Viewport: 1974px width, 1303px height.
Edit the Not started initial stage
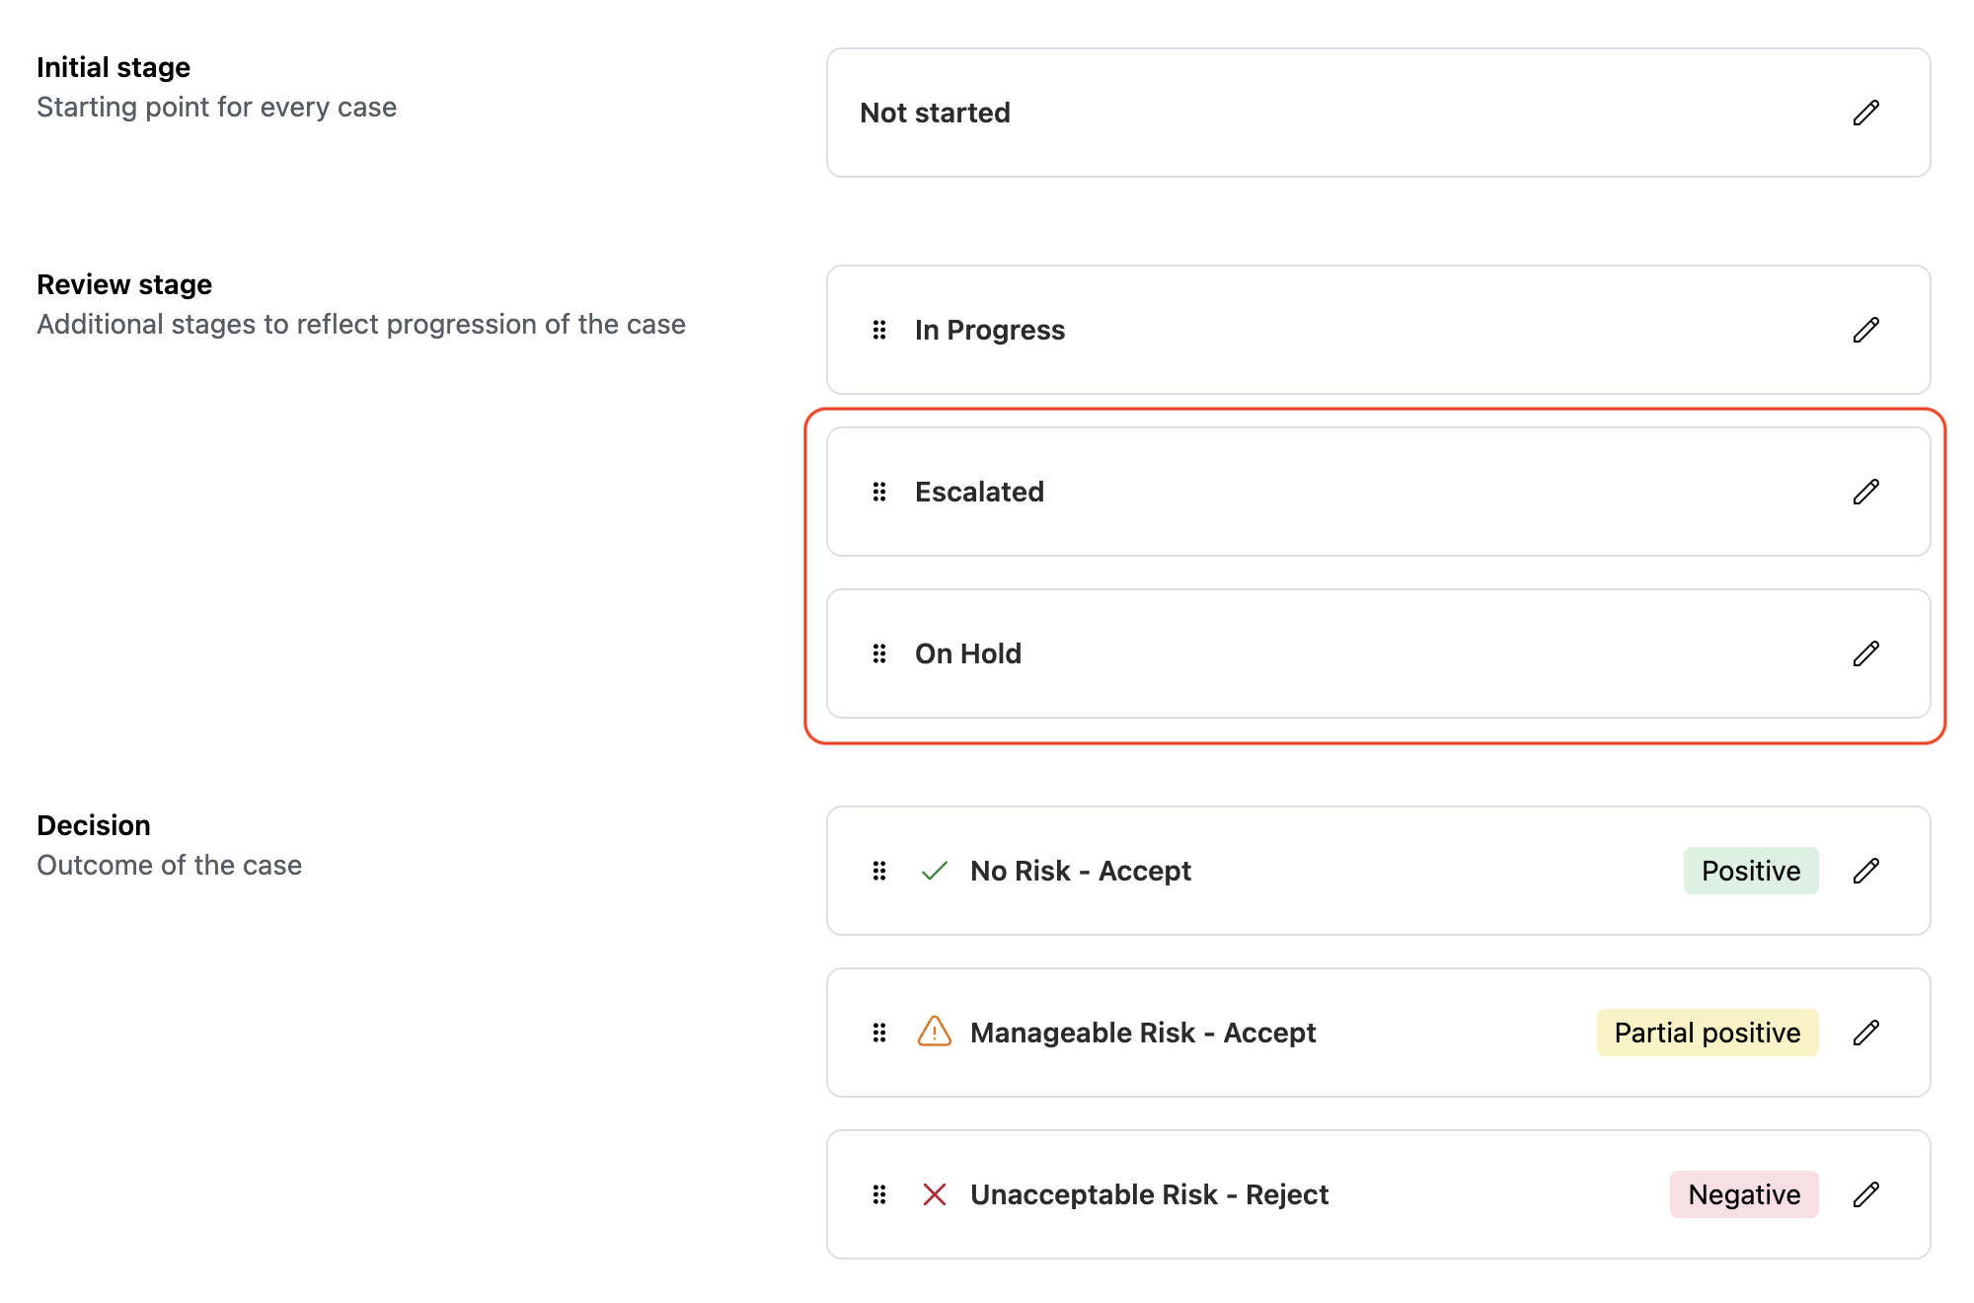(1866, 113)
